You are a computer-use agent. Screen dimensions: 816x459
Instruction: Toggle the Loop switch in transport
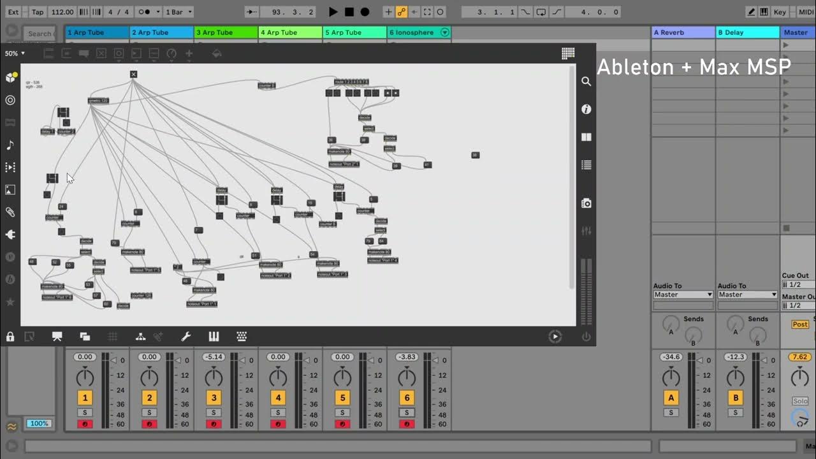541,11
